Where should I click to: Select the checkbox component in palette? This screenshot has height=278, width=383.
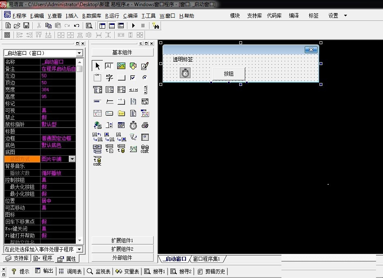tap(133, 78)
